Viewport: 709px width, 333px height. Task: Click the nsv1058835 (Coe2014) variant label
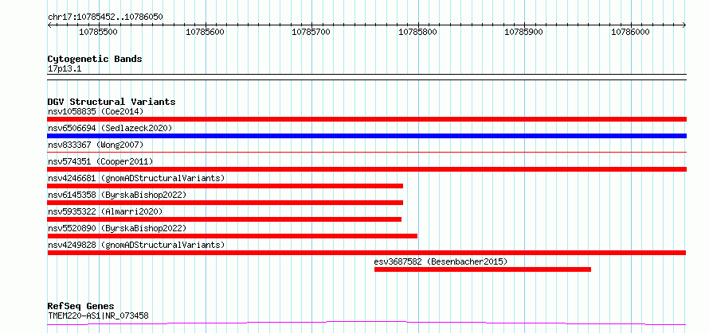point(96,111)
